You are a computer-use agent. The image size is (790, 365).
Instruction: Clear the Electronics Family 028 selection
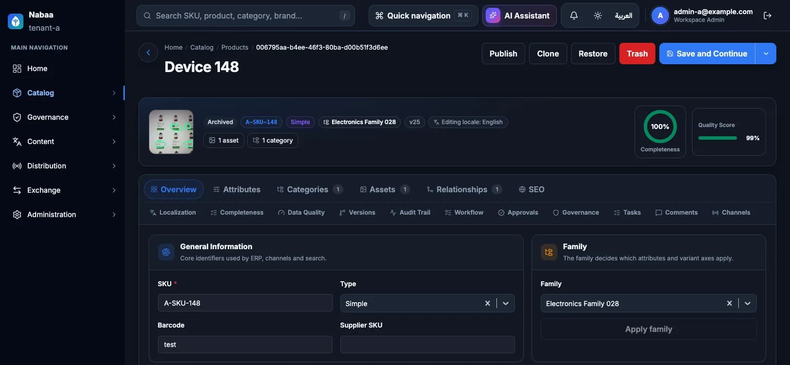[x=729, y=303]
